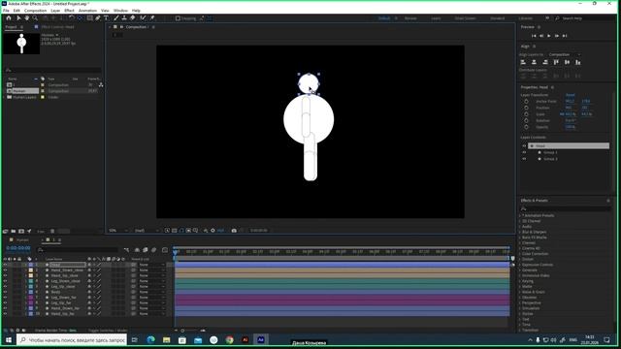Expand the Animation Presets category

[520, 215]
